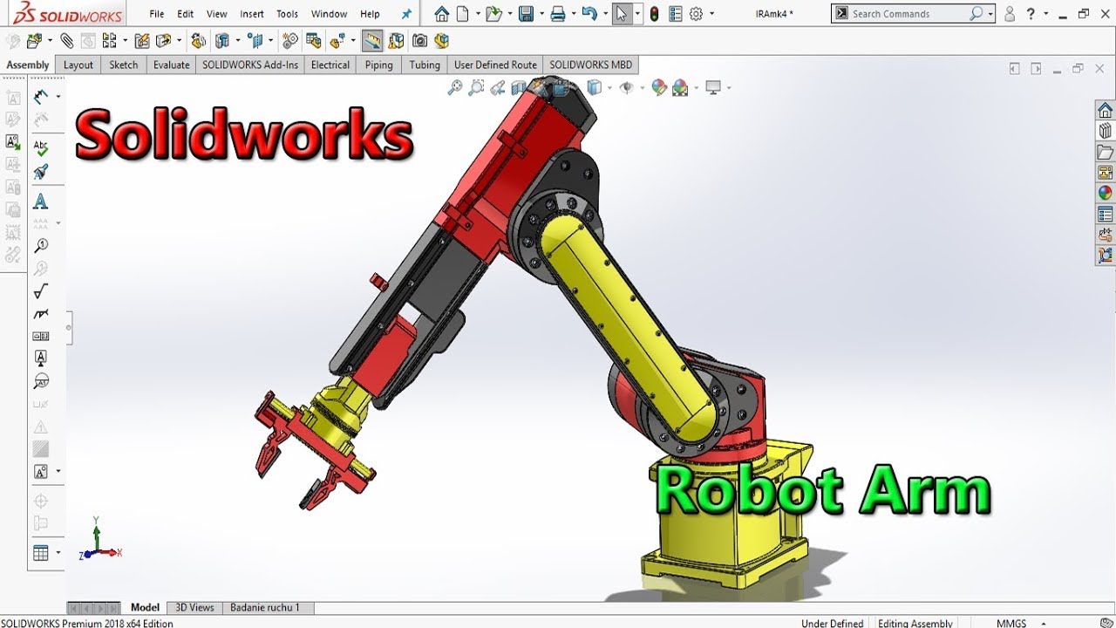The image size is (1116, 628).
Task: Open the 3D Views bottom tab
Action: click(194, 608)
